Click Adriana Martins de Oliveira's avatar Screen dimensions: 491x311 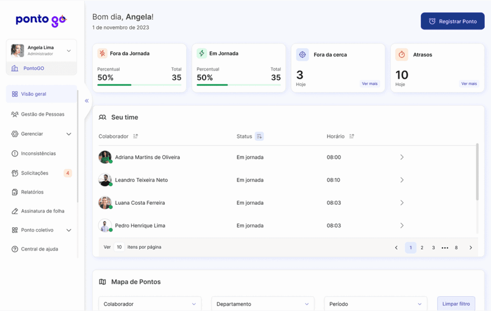(105, 157)
